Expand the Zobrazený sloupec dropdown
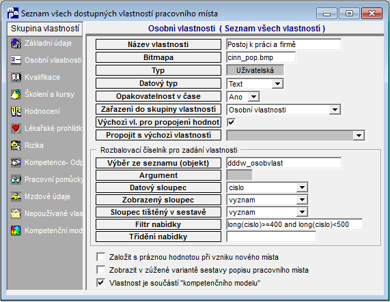 (x=302, y=200)
